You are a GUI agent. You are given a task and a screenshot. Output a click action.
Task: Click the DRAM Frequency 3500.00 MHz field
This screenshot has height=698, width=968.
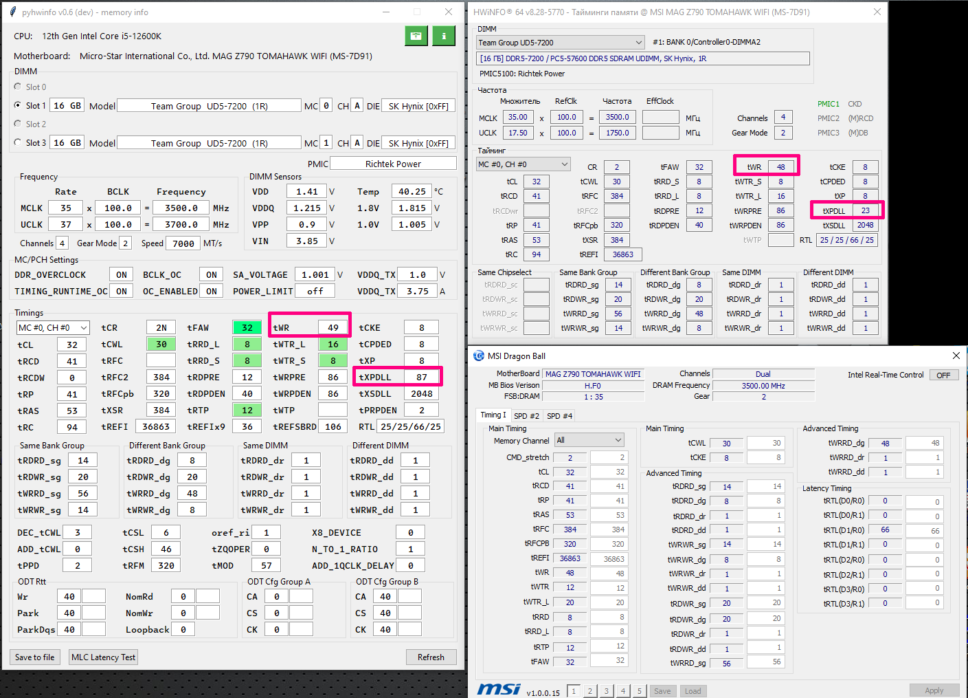click(763, 386)
